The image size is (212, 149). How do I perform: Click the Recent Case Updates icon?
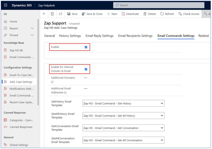[x=5, y=102]
